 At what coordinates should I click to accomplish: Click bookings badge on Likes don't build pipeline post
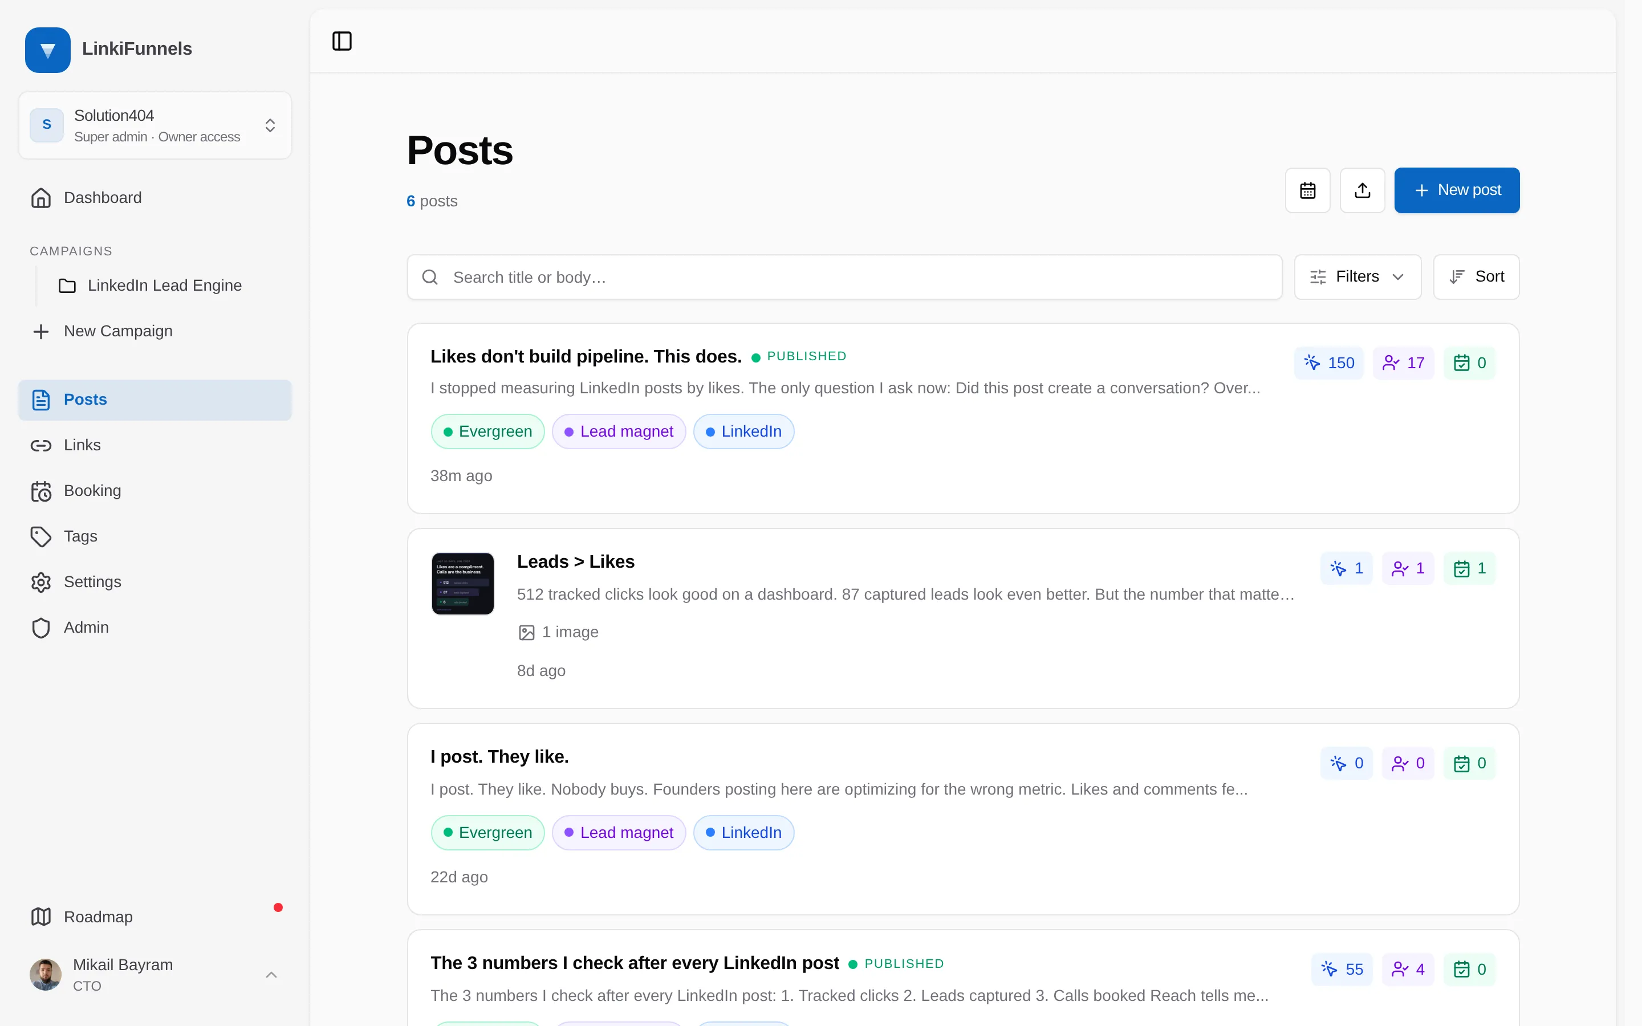1469,363
